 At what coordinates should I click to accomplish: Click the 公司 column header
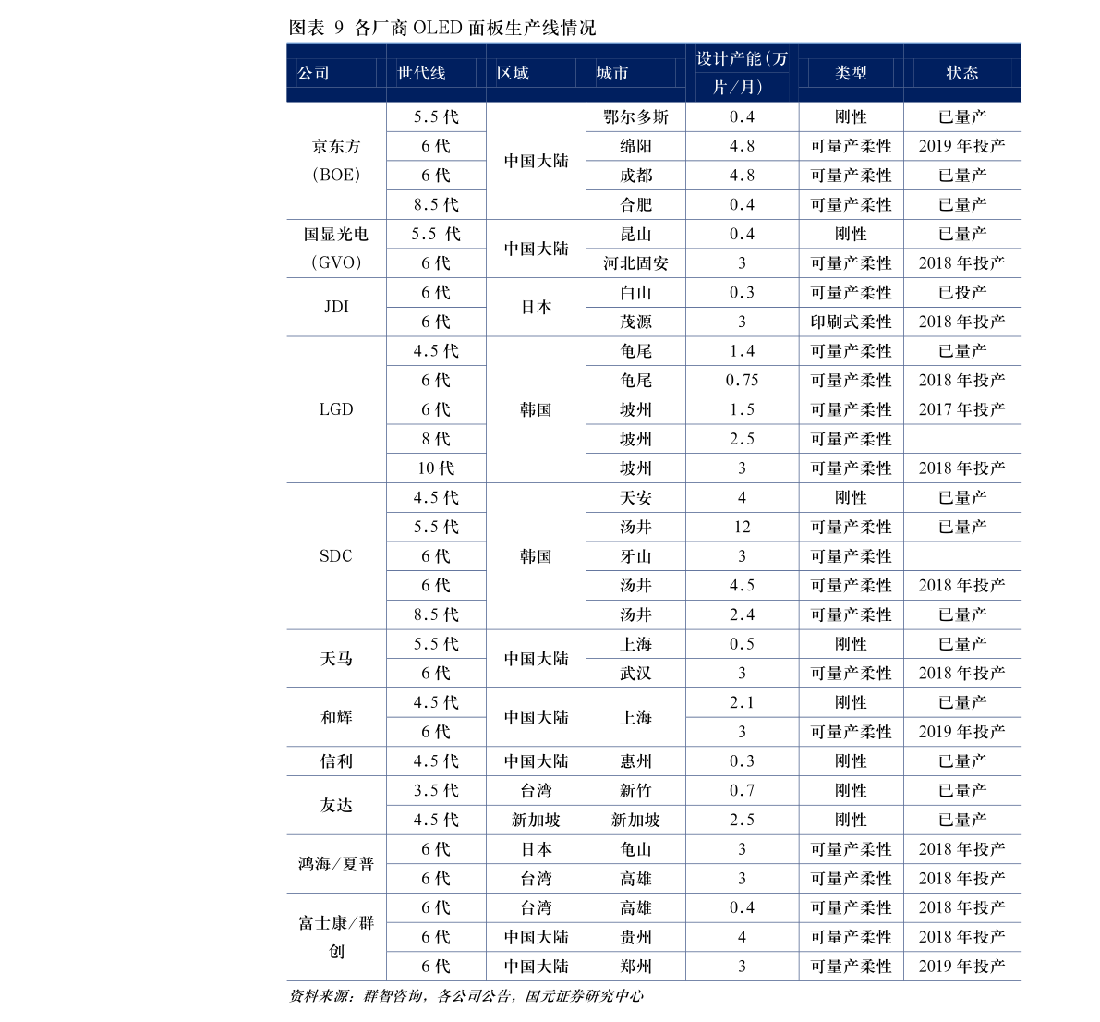point(336,73)
